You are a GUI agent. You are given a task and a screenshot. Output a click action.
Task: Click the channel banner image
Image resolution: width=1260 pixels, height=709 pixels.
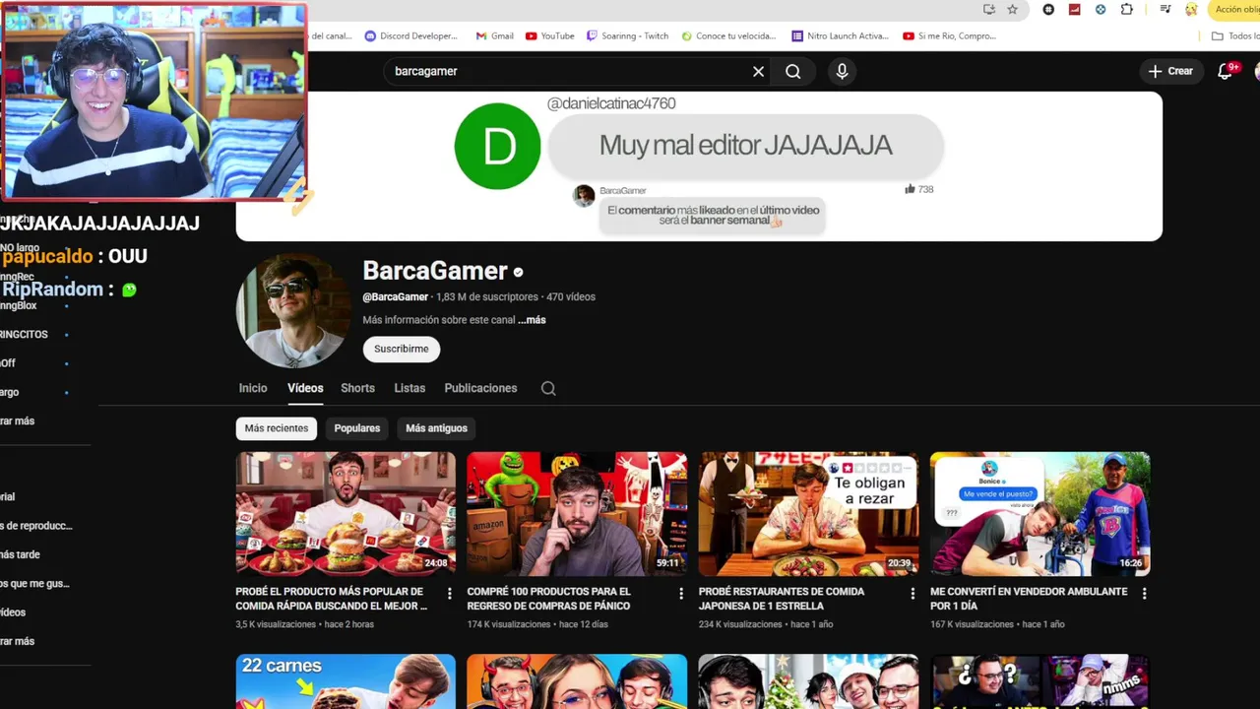click(699, 165)
